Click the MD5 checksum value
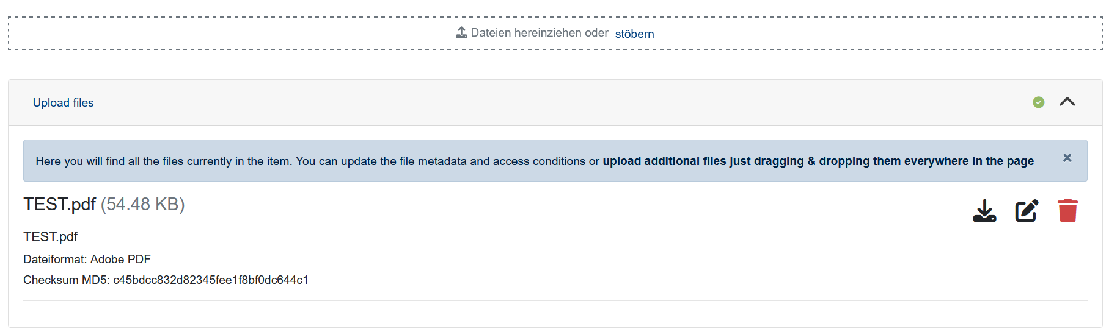Viewport: 1109px width, 329px height. [x=210, y=280]
